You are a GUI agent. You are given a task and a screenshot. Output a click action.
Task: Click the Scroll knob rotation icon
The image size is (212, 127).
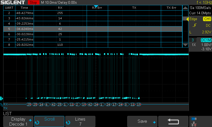pyautogui.click(x=37, y=123)
